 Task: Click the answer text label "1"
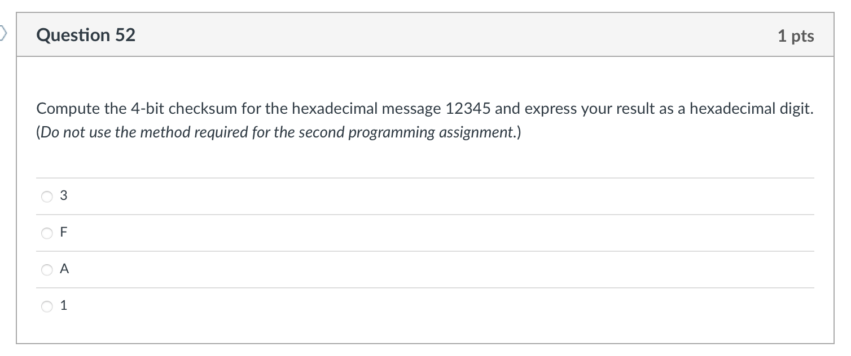click(63, 305)
